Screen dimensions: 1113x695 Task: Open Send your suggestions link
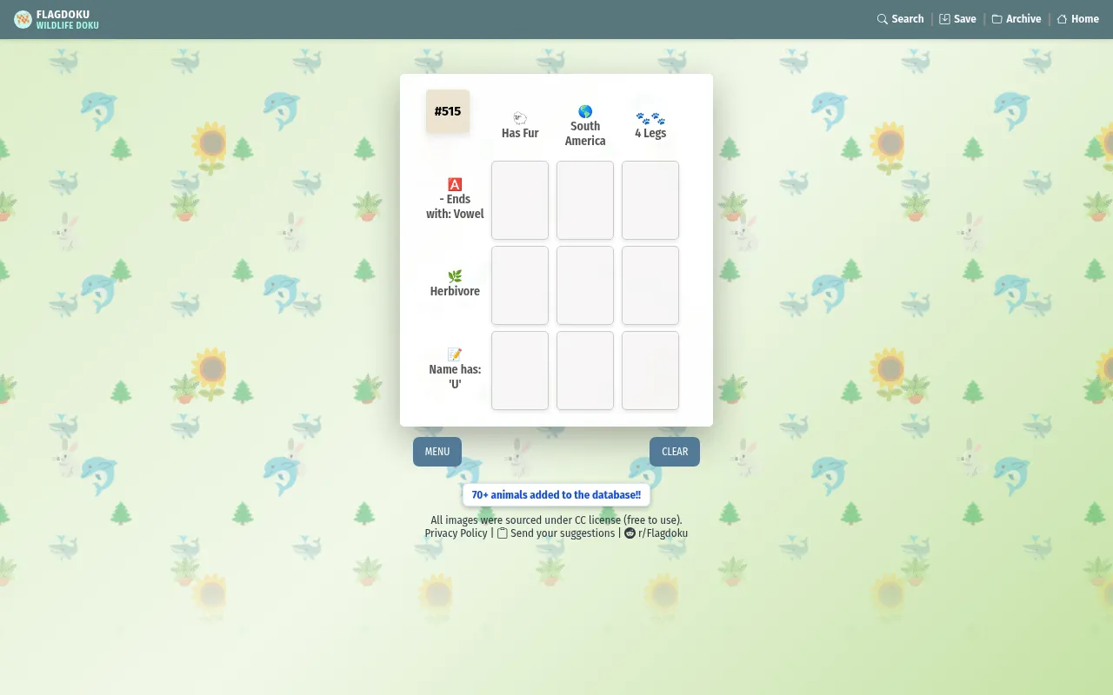coord(556,533)
